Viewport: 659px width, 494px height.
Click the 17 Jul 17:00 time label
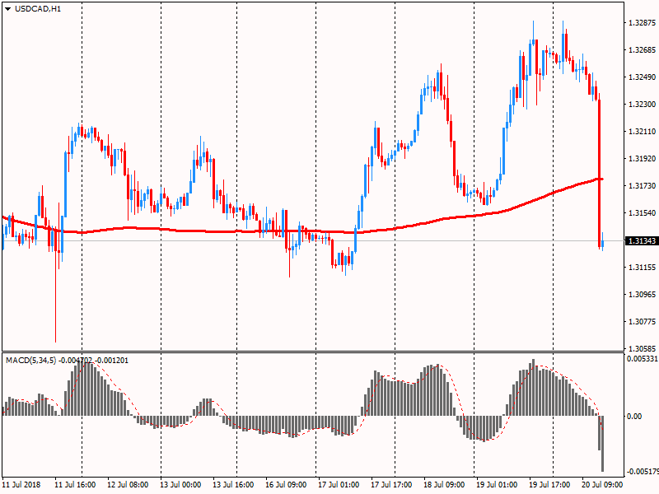pos(390,484)
